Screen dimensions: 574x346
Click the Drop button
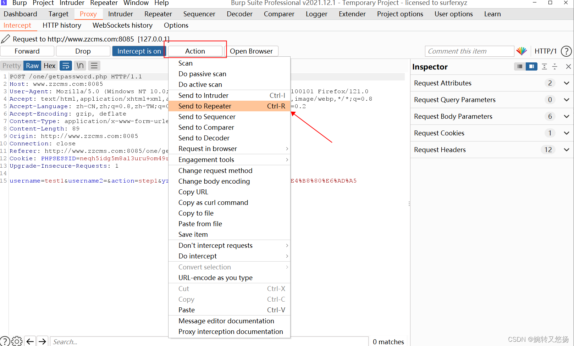click(83, 51)
